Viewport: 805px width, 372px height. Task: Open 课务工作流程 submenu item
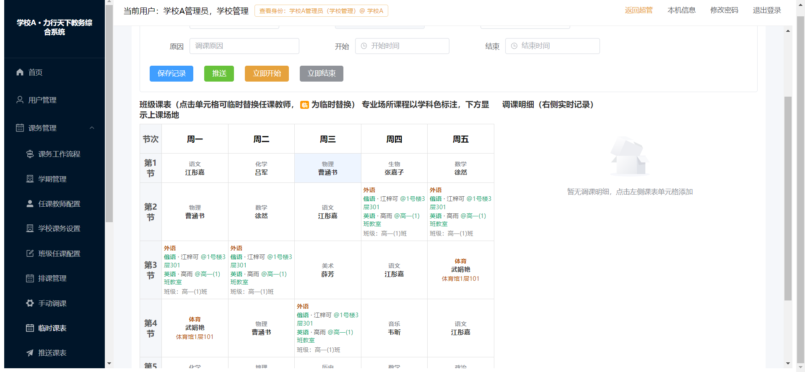55,154
